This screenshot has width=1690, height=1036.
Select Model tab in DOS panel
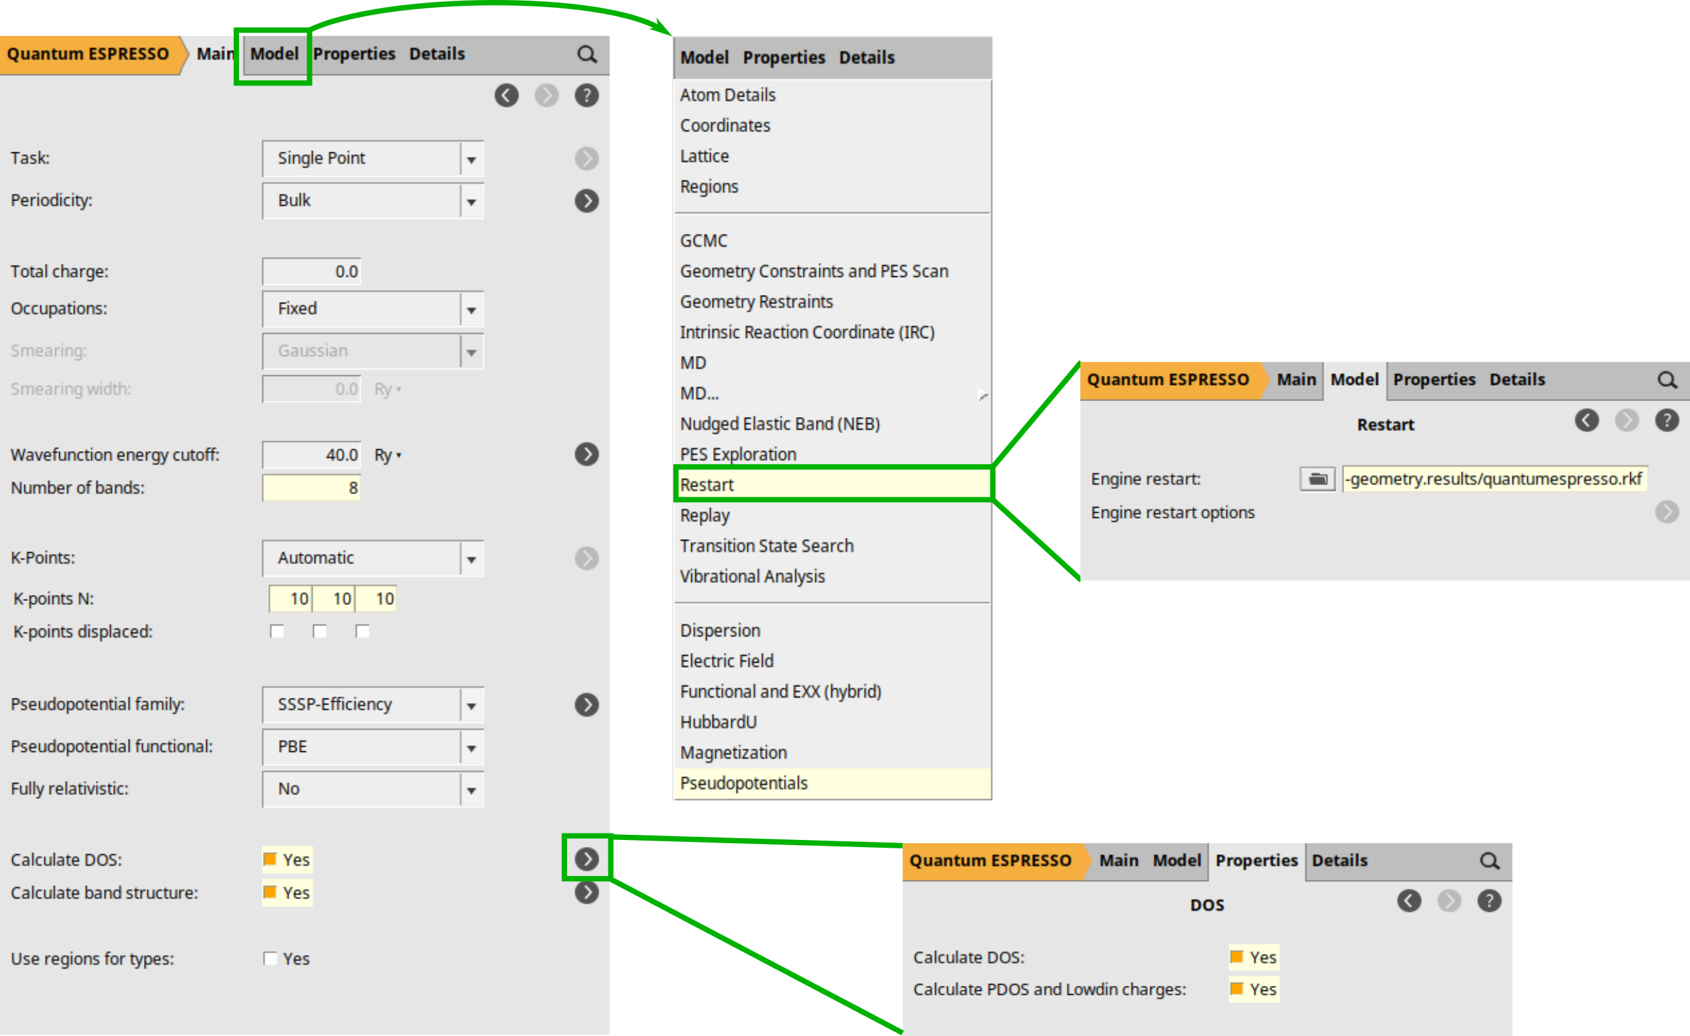point(1176,861)
